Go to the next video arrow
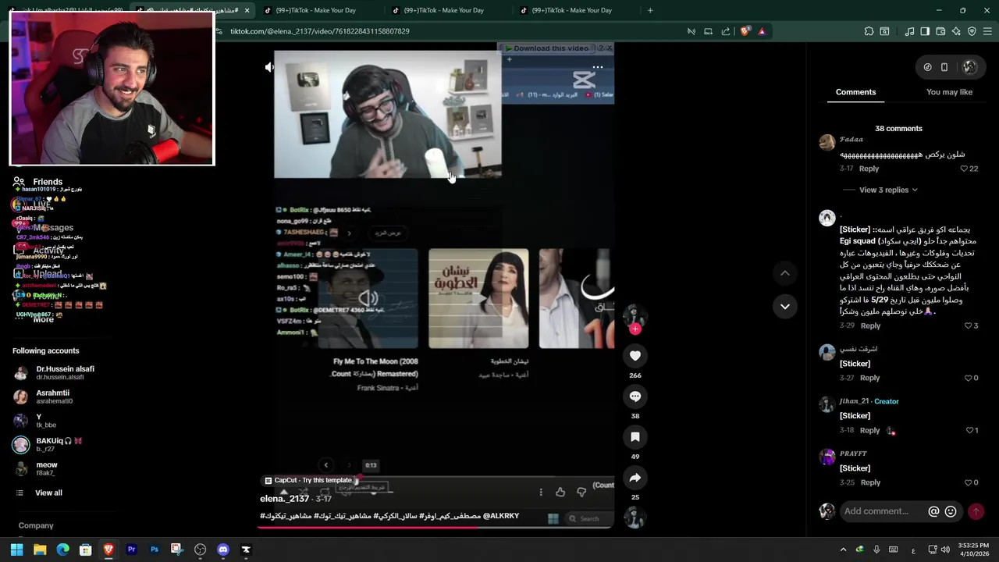 pyautogui.click(x=785, y=307)
